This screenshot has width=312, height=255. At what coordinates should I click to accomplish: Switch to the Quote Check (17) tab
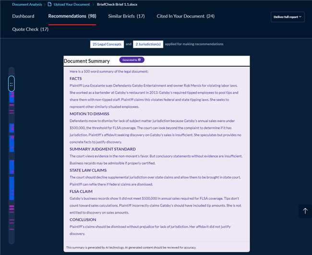(x=30, y=29)
